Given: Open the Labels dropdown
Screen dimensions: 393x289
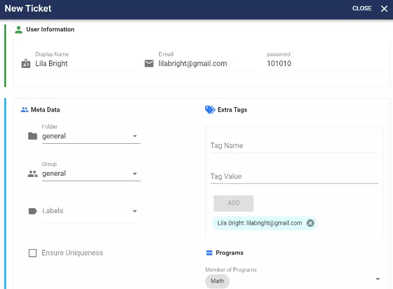Looking at the screenshot, I should (x=91, y=211).
